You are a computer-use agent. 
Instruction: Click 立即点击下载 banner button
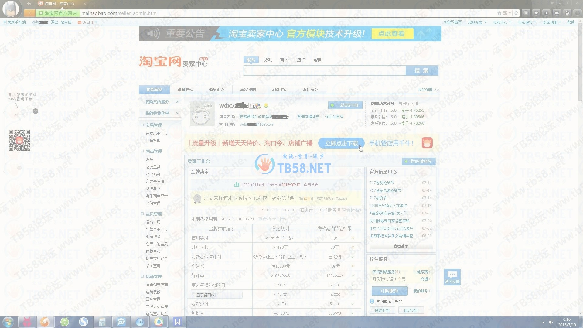click(341, 143)
